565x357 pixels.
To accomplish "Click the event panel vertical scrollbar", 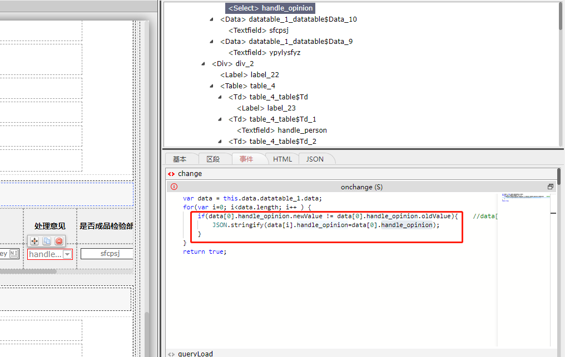I will tap(559, 177).
